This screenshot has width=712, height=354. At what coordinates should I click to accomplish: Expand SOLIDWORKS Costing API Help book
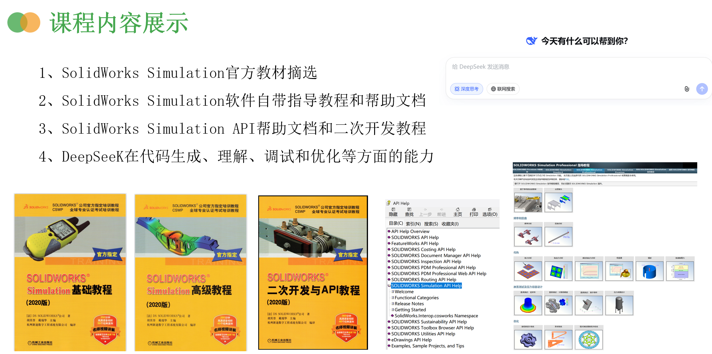click(389, 250)
